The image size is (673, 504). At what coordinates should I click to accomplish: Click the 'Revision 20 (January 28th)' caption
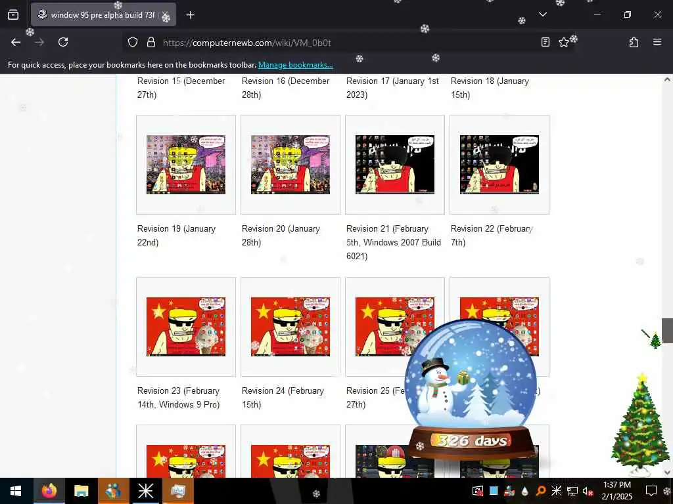point(281,236)
